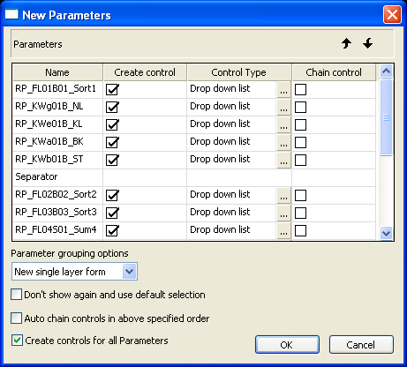
Task: Click ellipsis button for RP_FL04S01_Sum4
Action: click(x=283, y=230)
